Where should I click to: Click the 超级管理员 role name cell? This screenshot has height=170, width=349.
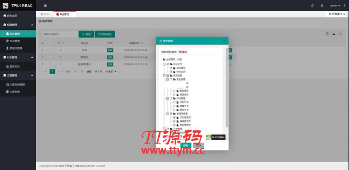point(85,64)
